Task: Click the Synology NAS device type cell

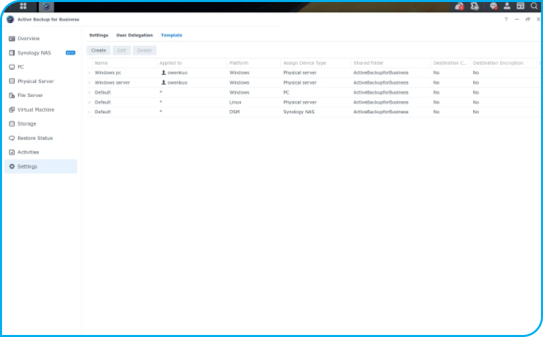Action: tap(299, 112)
